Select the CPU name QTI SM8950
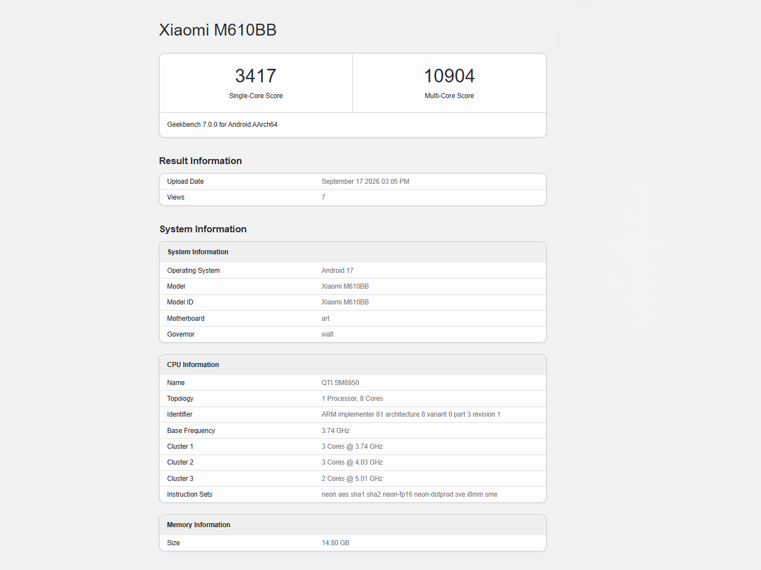The width and height of the screenshot is (761, 570). click(x=340, y=383)
